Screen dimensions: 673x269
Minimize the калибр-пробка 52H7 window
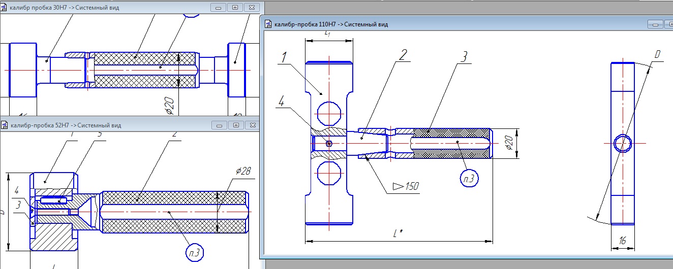219,125
